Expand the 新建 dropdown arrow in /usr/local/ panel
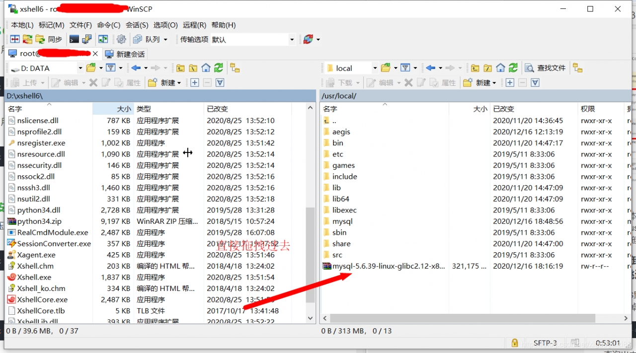The width and height of the screenshot is (636, 353). click(x=494, y=82)
